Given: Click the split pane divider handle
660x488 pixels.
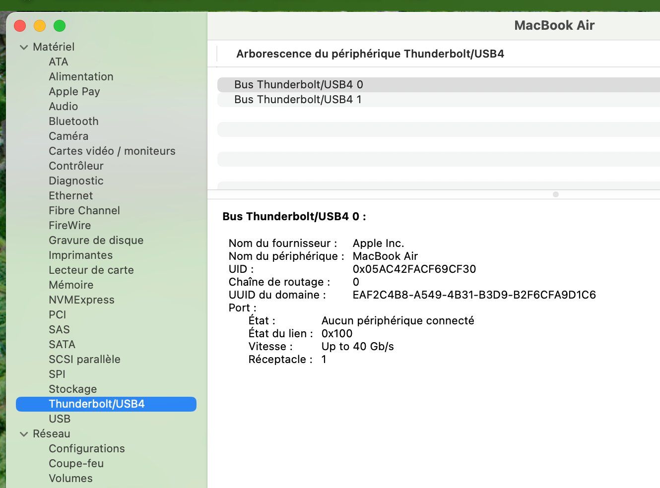Looking at the screenshot, I should click(556, 194).
